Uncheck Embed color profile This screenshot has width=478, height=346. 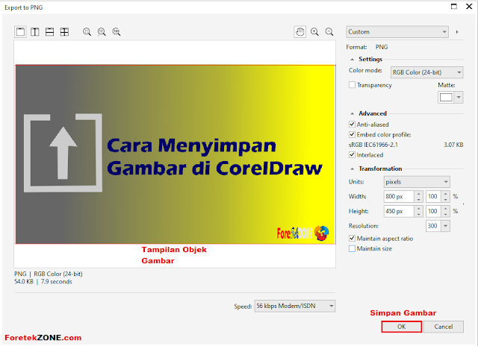(352, 134)
